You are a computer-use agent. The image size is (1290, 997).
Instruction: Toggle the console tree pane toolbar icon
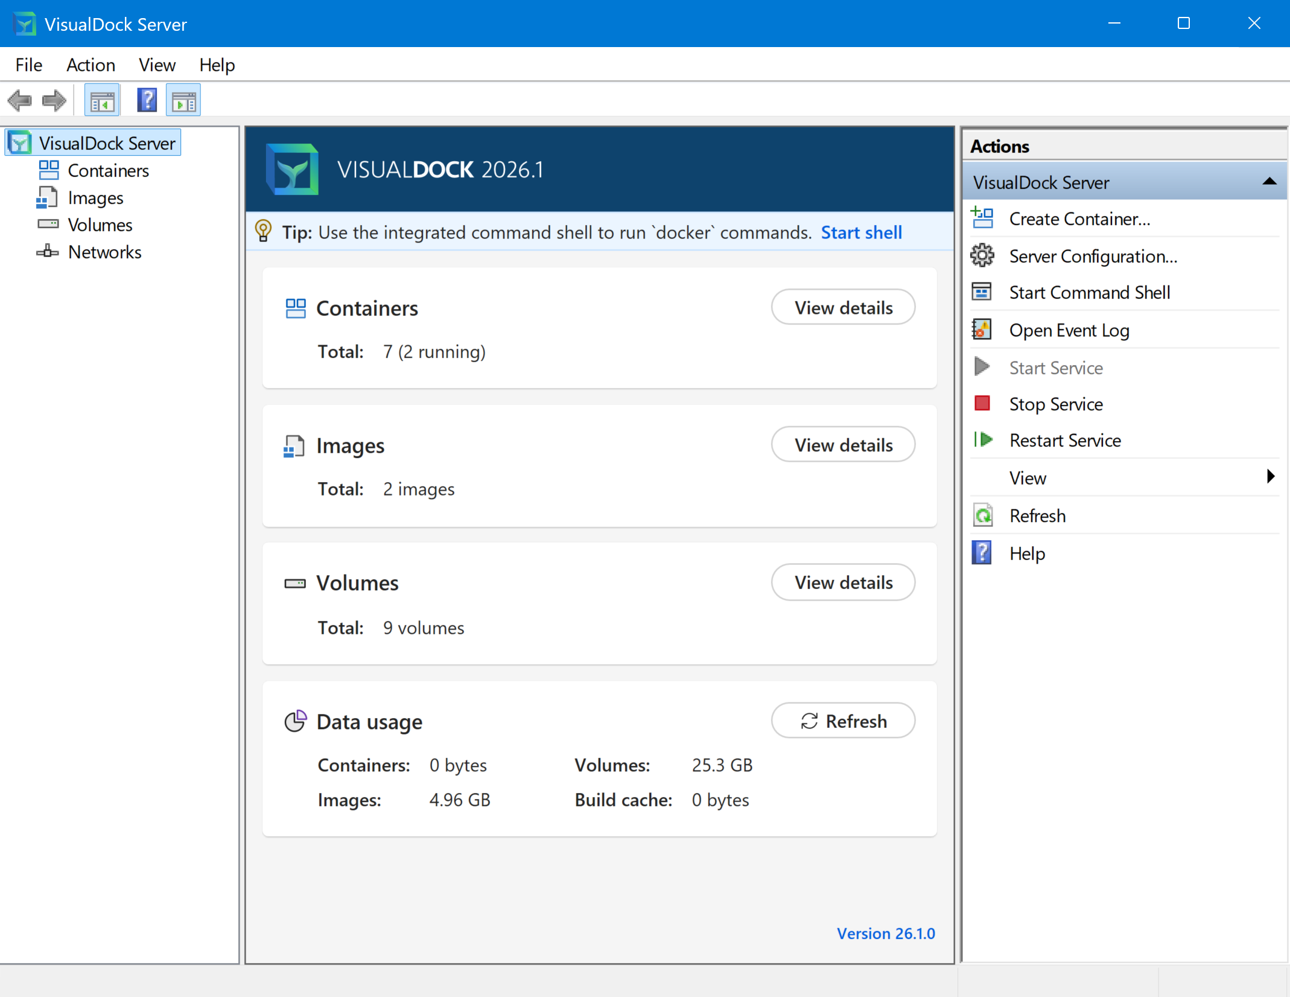(x=102, y=101)
